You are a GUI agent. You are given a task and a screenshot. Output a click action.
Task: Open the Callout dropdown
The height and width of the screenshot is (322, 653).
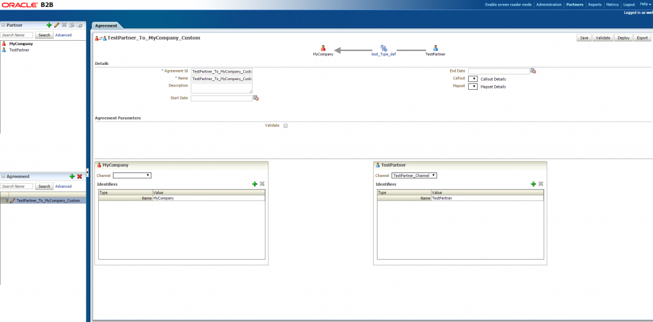pos(473,78)
